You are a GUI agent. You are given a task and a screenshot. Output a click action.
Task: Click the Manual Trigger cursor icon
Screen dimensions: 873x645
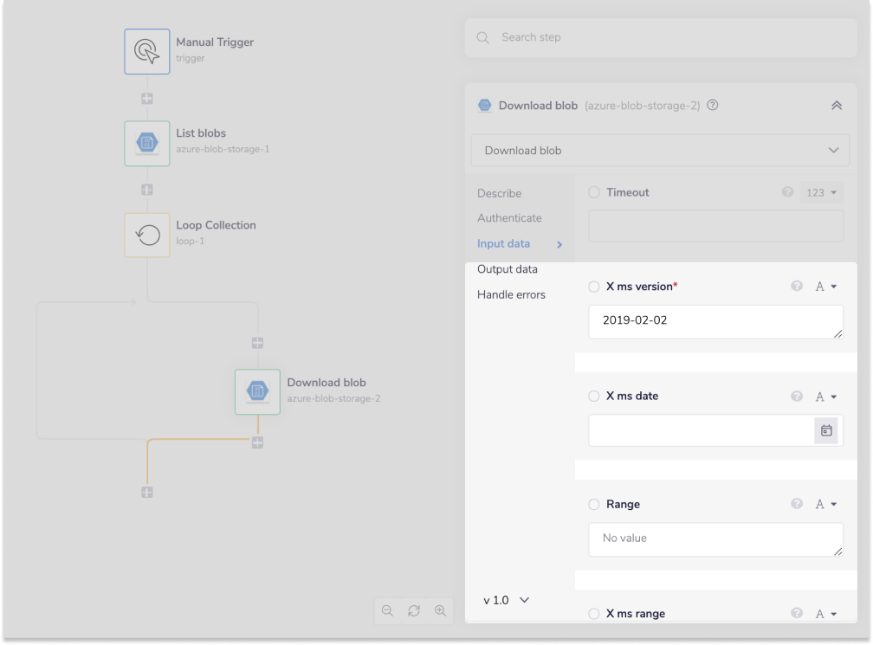(147, 51)
